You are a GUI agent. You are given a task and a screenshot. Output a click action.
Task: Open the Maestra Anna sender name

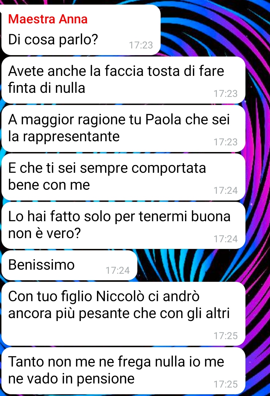(48, 19)
